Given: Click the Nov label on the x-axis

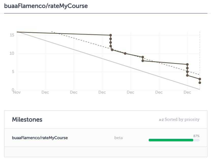Looking at the screenshot, I should (17, 92).
